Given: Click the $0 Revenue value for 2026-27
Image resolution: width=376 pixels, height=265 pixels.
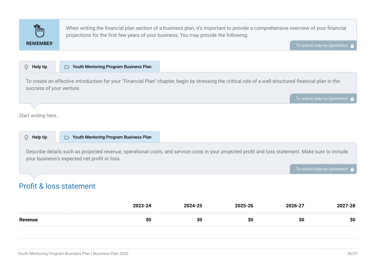Looking at the screenshot, I should pyautogui.click(x=302, y=220).
